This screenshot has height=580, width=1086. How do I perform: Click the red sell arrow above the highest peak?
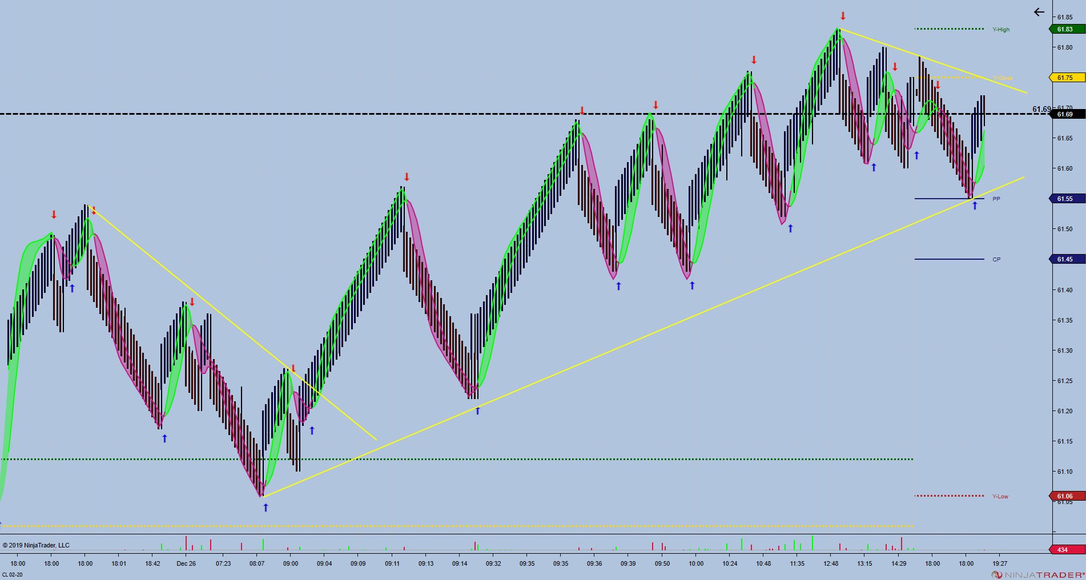(843, 16)
